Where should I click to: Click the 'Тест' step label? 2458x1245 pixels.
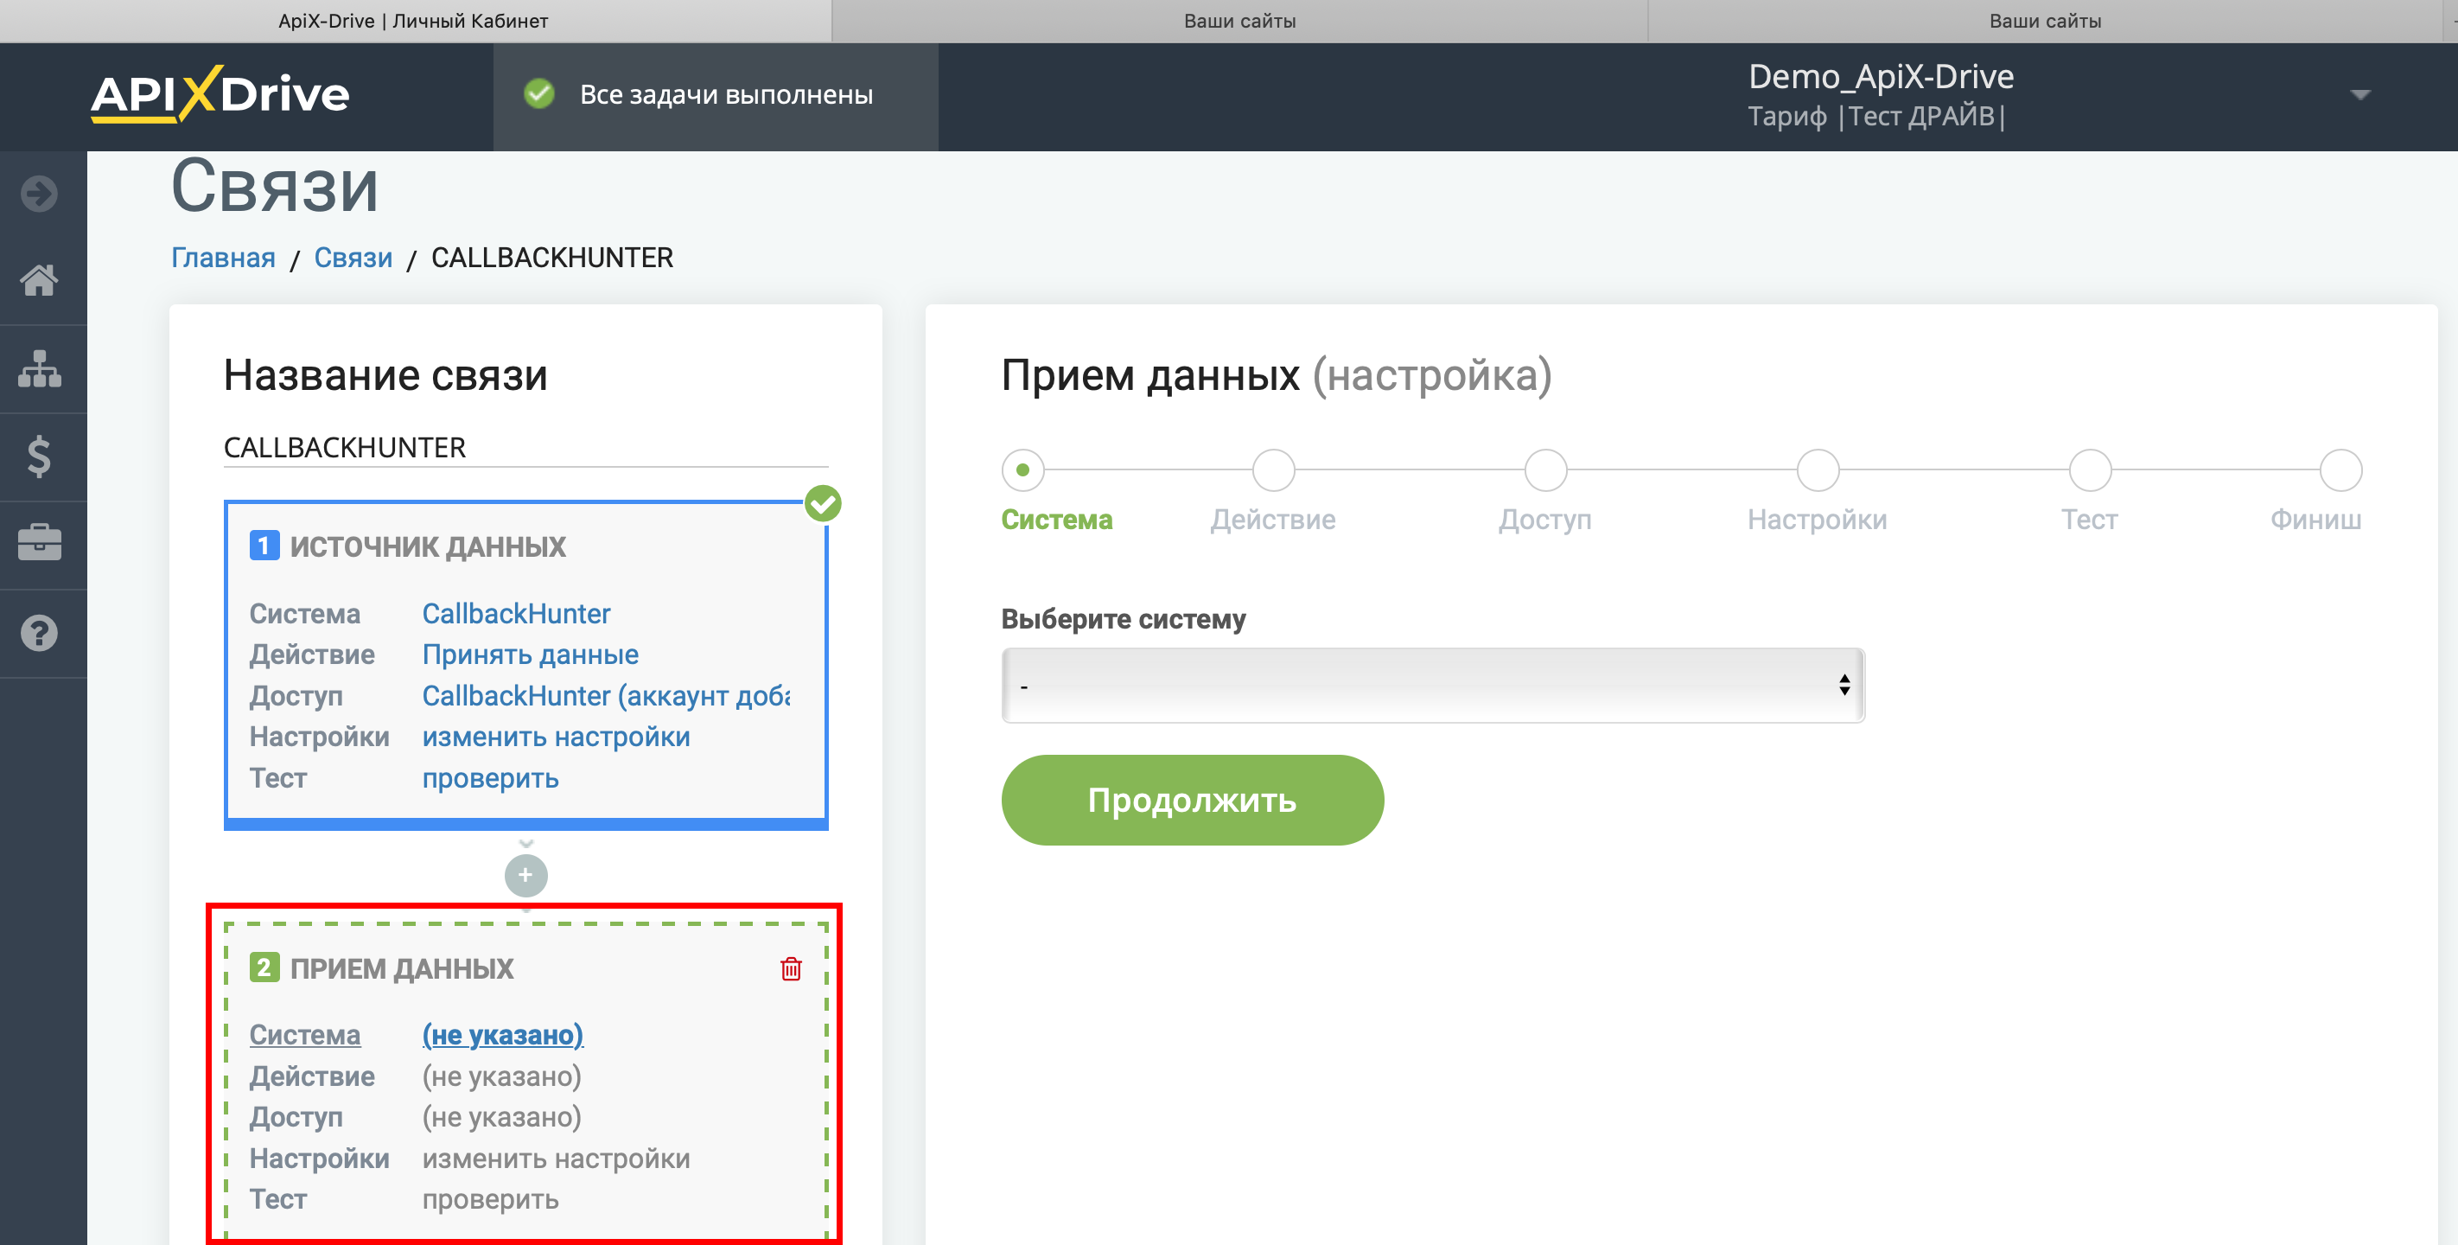pos(2090,520)
